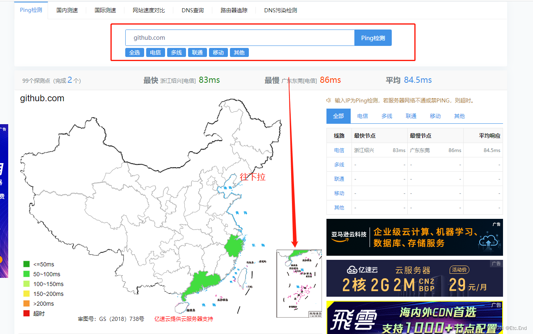533x334 pixels.
Task: Click the speaker notice icon
Action: coord(329,100)
